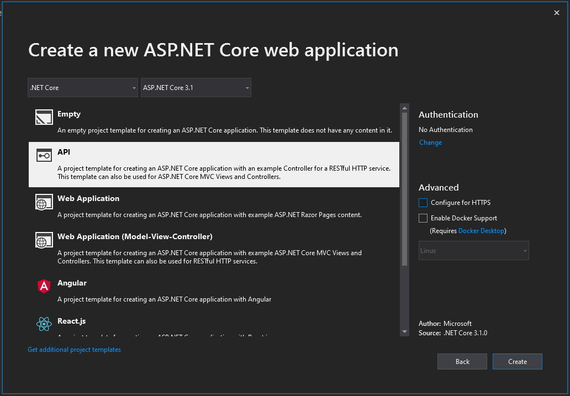The height and width of the screenshot is (396, 570).
Task: Click the React.js atom icon
Action: [x=44, y=324]
